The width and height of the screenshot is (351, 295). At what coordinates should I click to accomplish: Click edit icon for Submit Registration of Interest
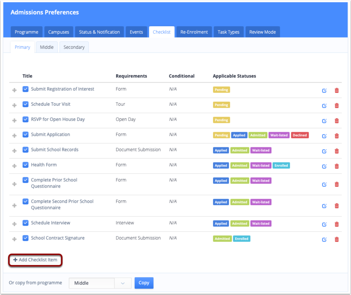pyautogui.click(x=324, y=91)
